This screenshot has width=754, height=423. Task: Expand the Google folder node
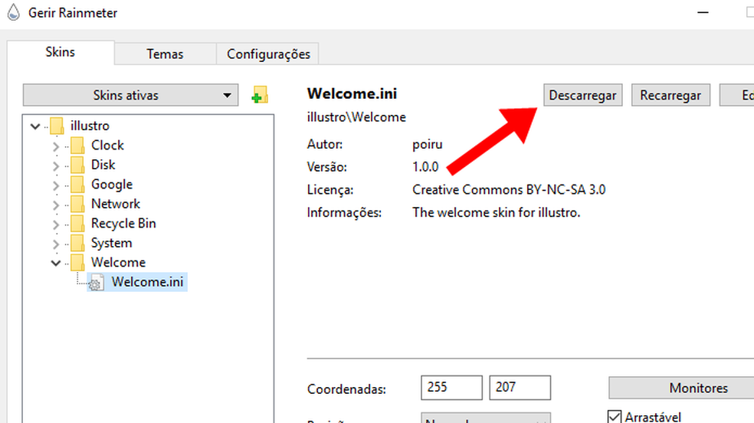tap(56, 185)
